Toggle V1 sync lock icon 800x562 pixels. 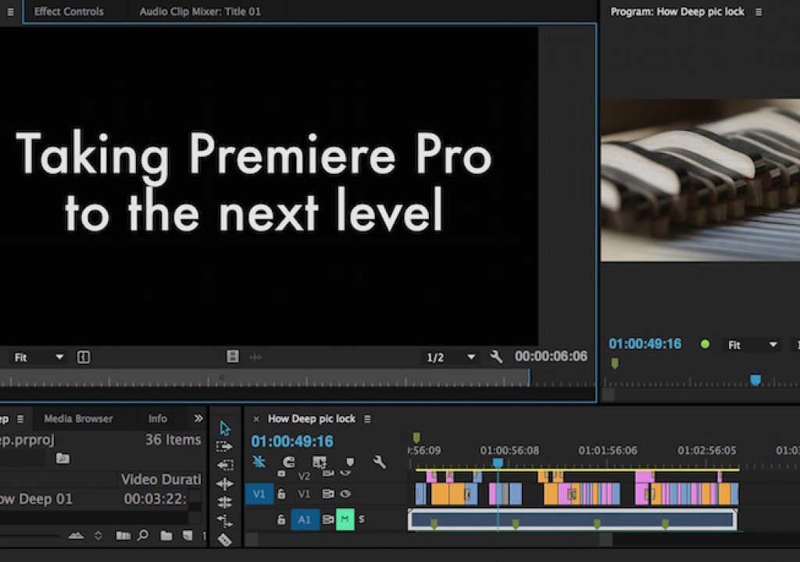(x=327, y=493)
